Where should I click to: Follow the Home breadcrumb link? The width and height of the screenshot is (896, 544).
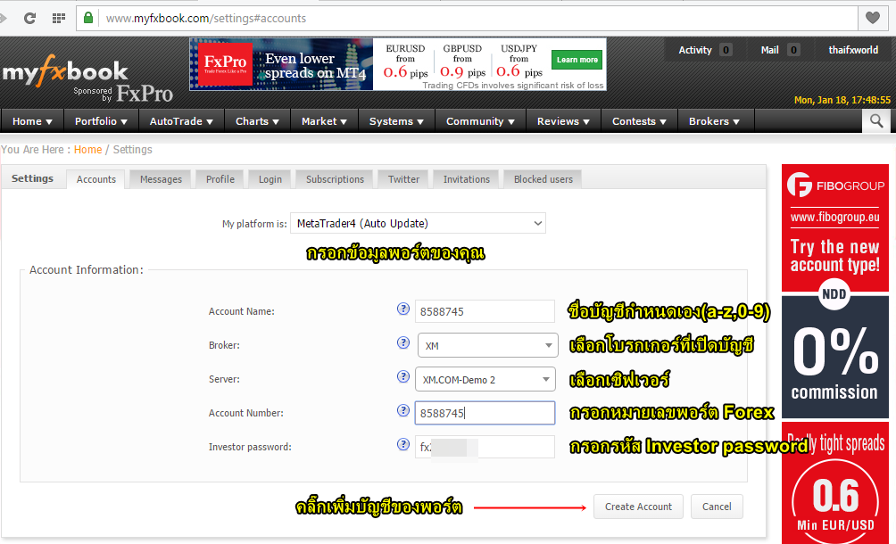tap(87, 150)
